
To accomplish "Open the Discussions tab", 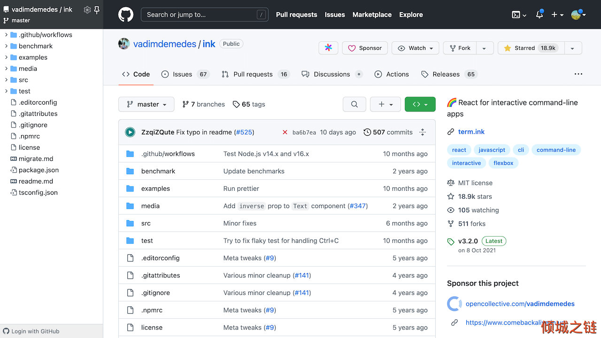I will coord(332,74).
